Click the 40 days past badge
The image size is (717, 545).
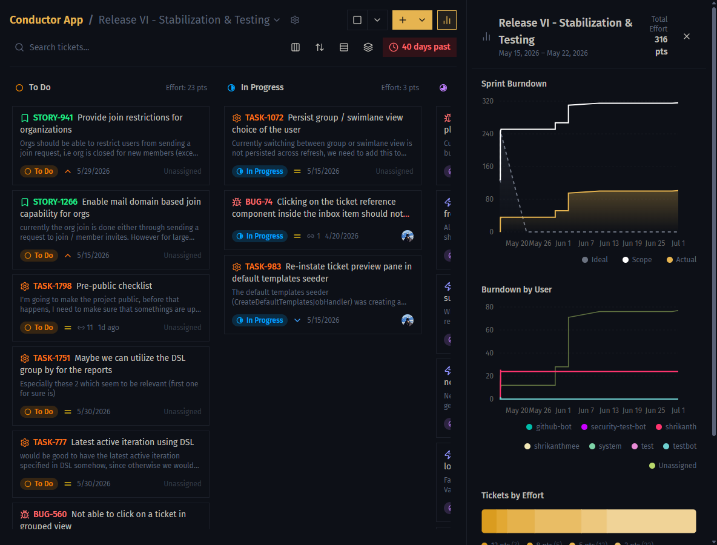(x=419, y=47)
